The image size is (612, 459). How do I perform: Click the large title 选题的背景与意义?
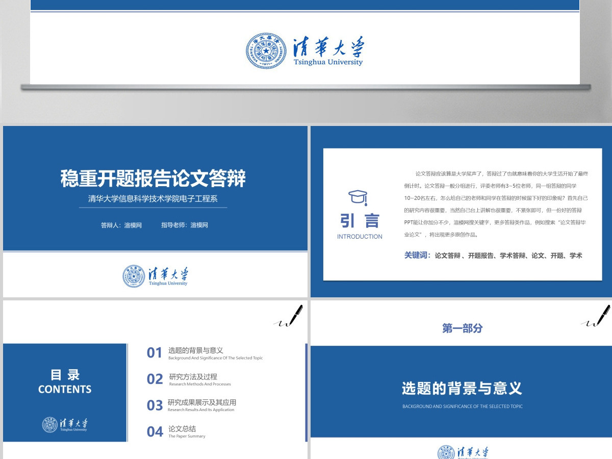pos(462,389)
